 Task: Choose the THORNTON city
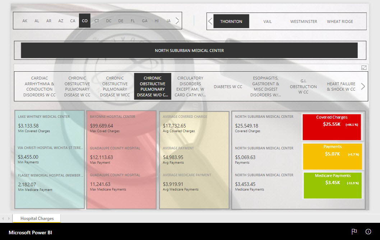(231, 21)
